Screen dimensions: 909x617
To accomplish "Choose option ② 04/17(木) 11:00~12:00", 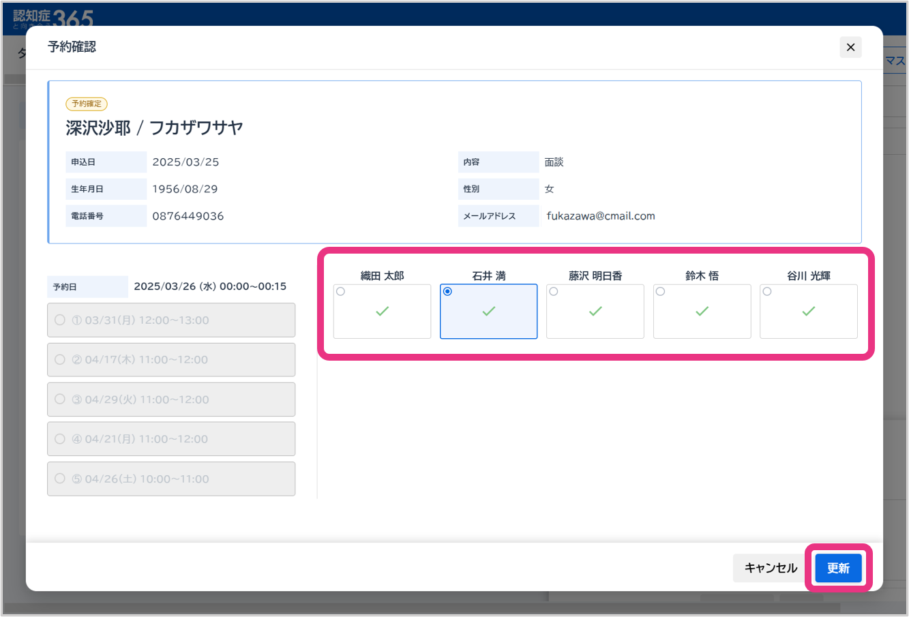I will pos(60,360).
